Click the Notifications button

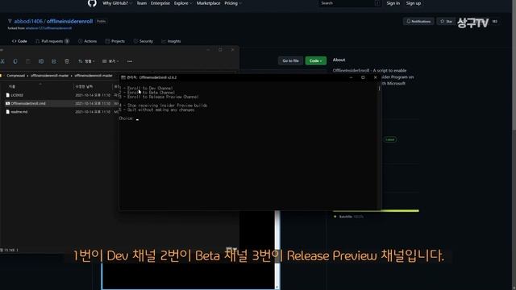tap(418, 22)
